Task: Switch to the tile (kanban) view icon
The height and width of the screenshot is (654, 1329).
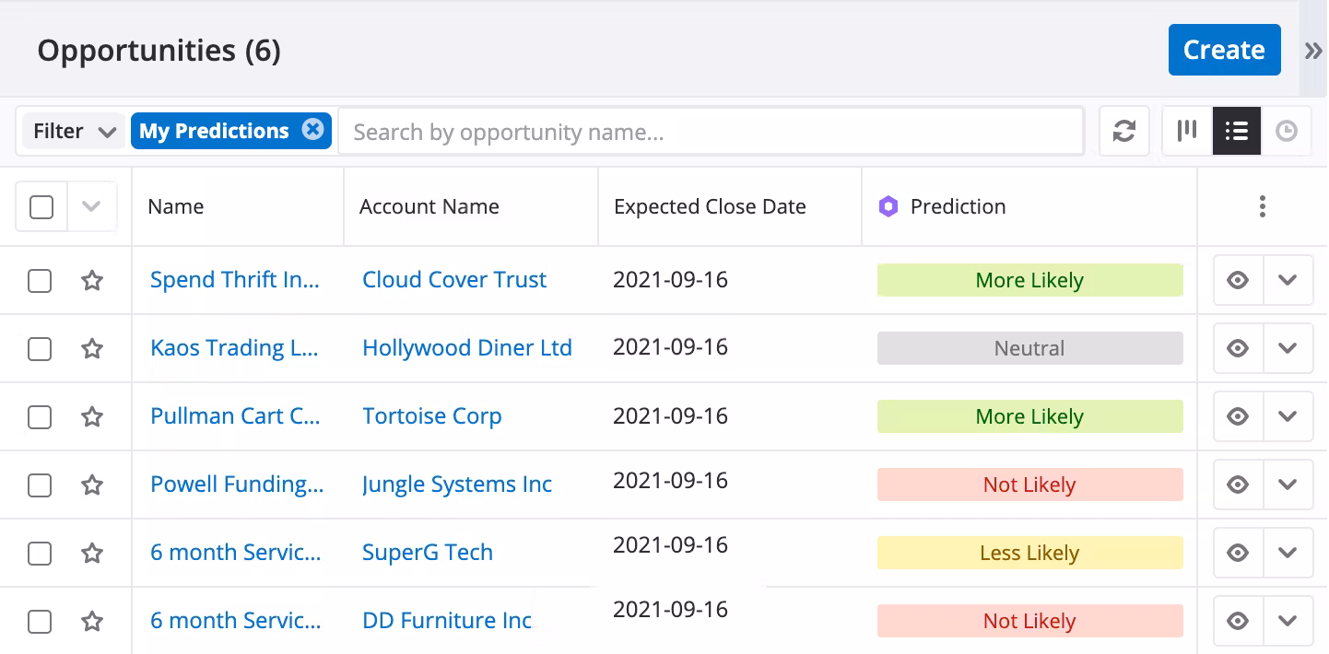Action: pos(1187,131)
